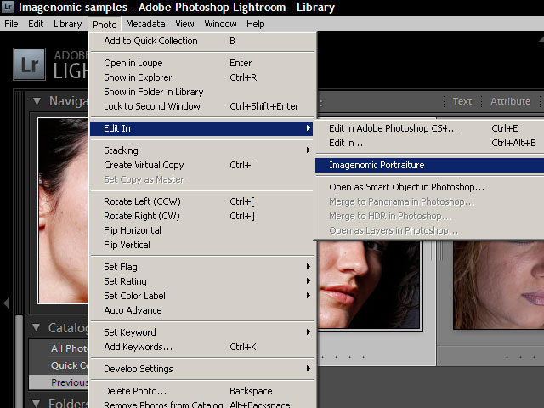Open the Edit menu
The image size is (544, 408).
(36, 24)
